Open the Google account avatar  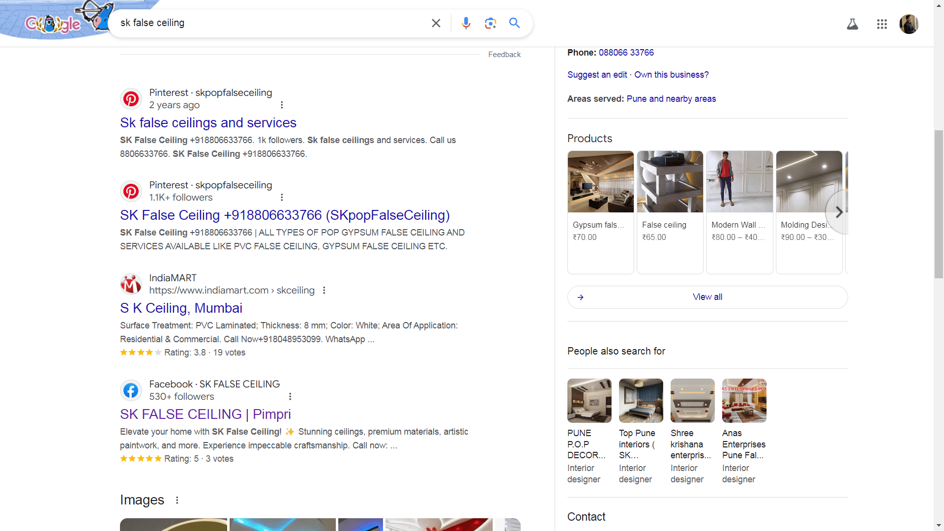[x=909, y=24]
